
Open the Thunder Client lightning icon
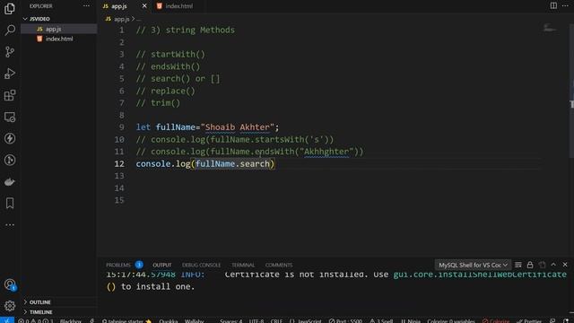tap(10, 138)
